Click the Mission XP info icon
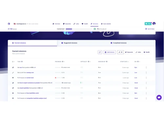 pos(107,62)
